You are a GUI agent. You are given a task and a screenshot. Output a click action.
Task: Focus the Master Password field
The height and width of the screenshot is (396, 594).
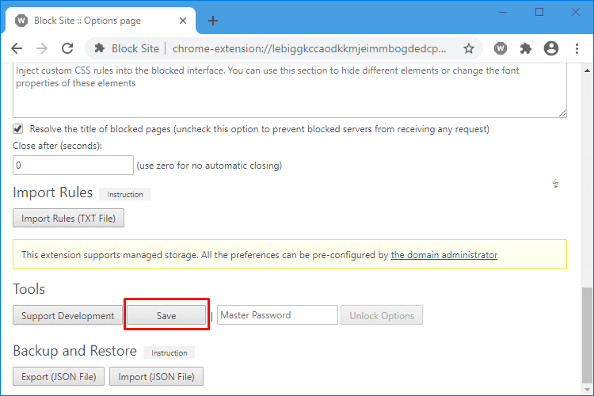[277, 315]
